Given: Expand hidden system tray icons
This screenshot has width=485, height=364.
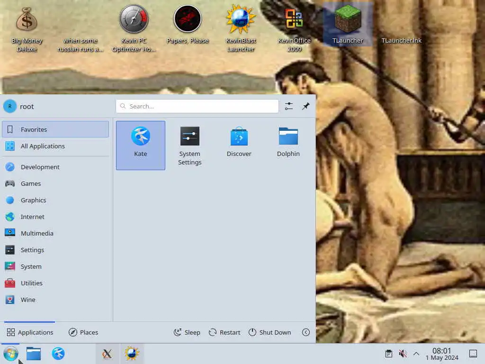Looking at the screenshot, I should tap(416, 354).
